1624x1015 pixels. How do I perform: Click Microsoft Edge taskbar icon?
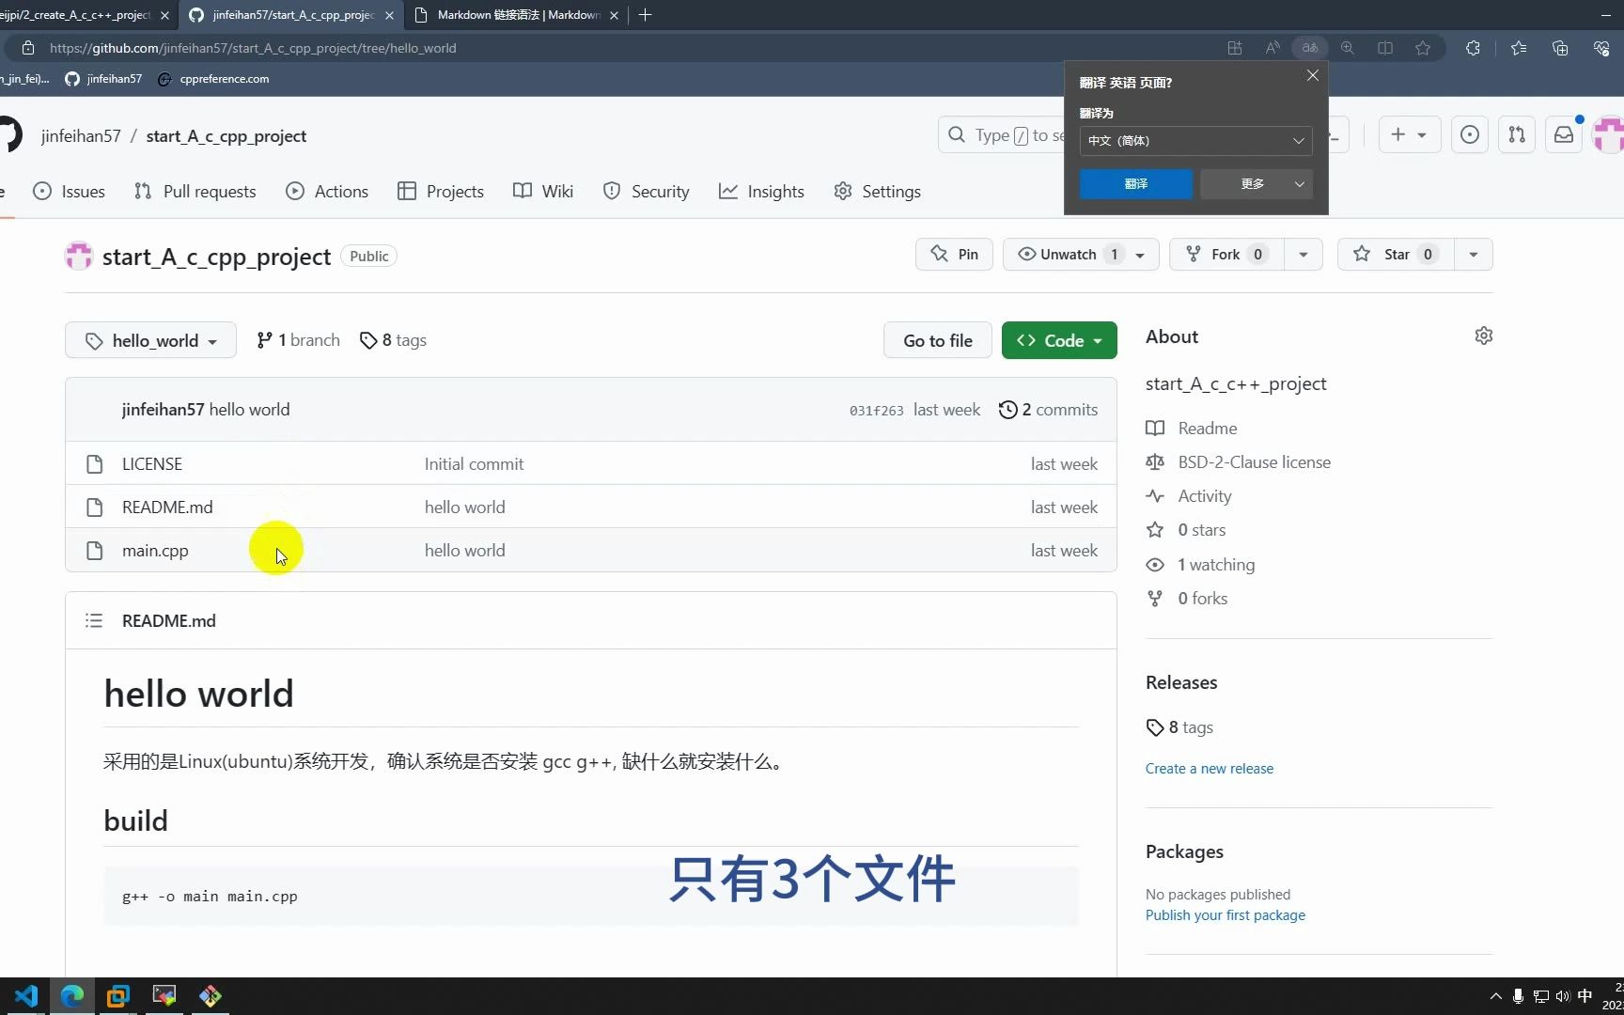tap(72, 996)
